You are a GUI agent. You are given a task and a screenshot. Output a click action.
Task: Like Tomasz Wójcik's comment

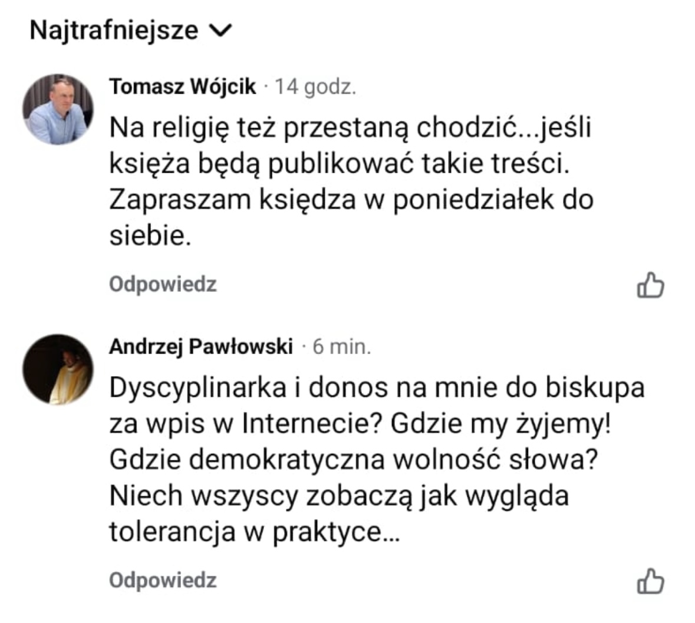click(x=650, y=286)
